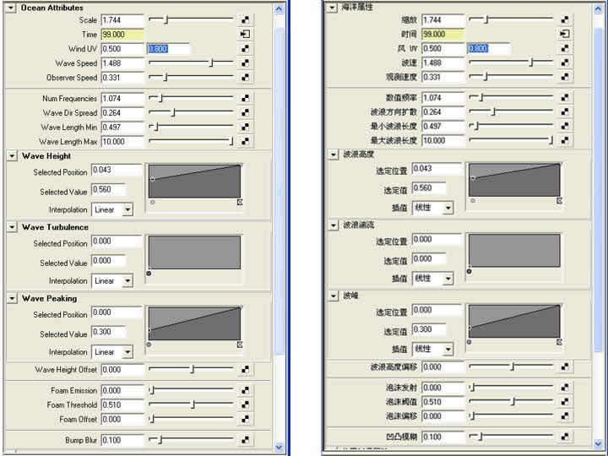Open Interpolation dropdown under Wave Peaking
This screenshot has height=456, width=608.
(x=128, y=352)
